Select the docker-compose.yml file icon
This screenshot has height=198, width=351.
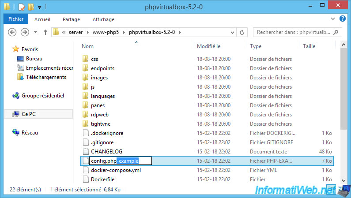point(86,170)
